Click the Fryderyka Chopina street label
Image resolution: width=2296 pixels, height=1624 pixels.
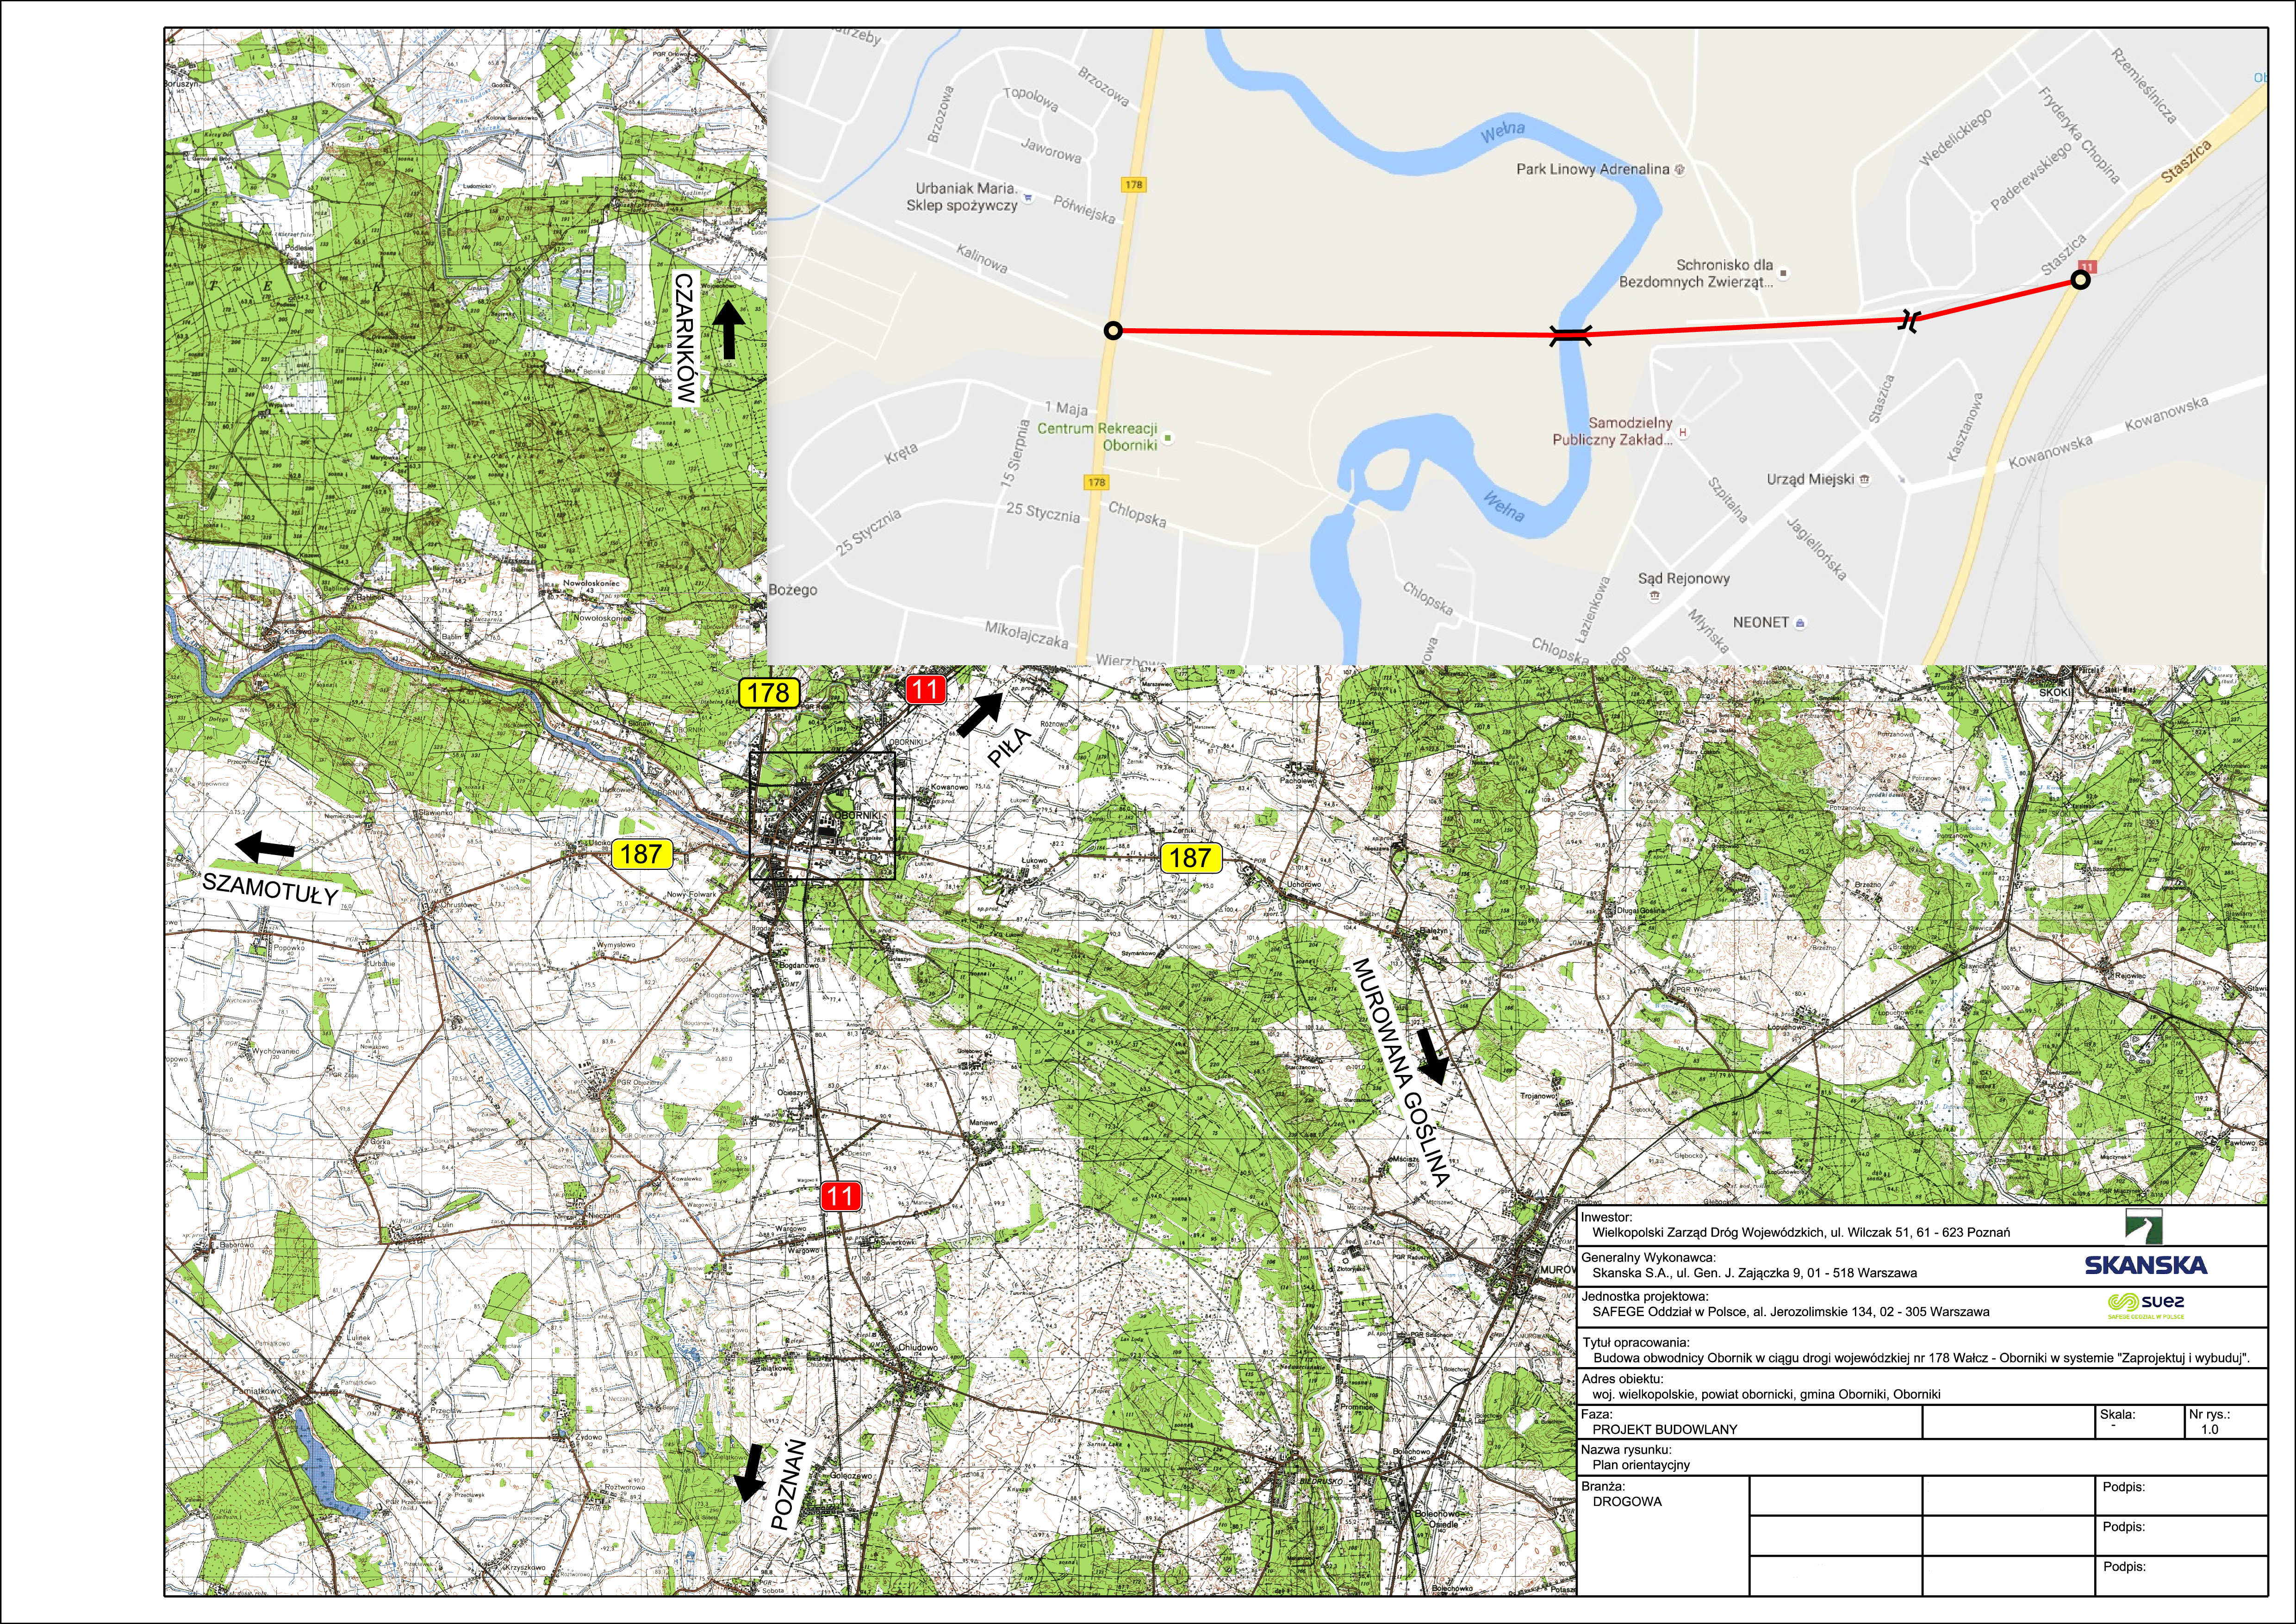point(2079,135)
